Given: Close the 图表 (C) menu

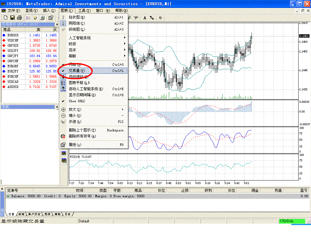Looking at the screenshot, I should pos(67,11).
